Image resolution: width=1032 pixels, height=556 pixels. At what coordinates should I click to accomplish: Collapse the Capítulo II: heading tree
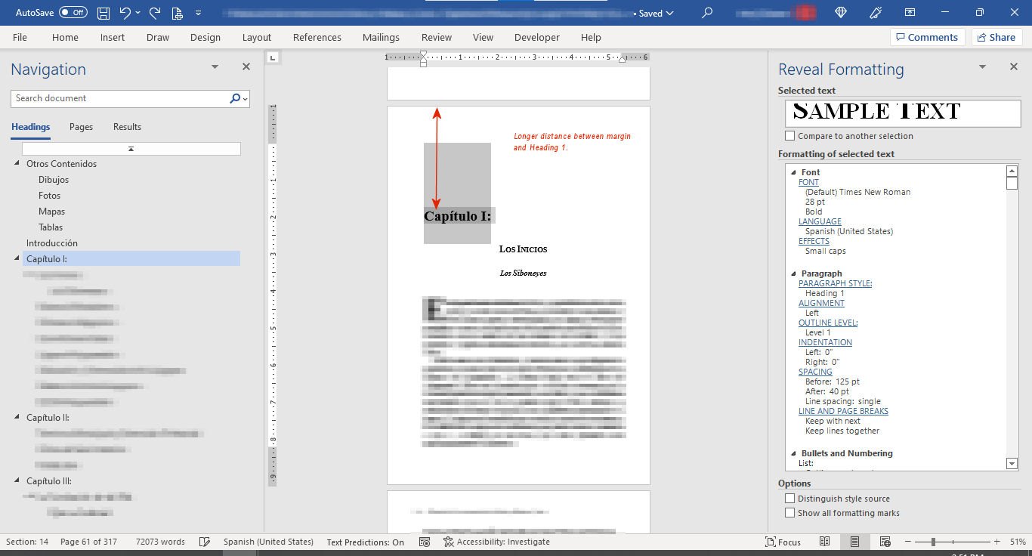(x=18, y=417)
